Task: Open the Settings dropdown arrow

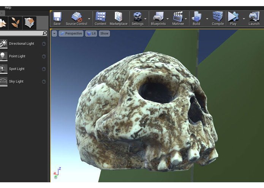Action: pos(145,18)
